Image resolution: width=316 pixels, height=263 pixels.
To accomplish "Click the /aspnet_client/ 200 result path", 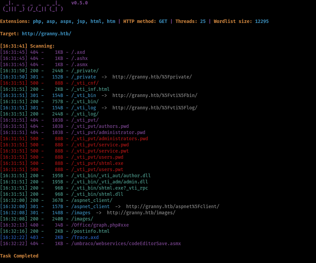I will [92, 200].
